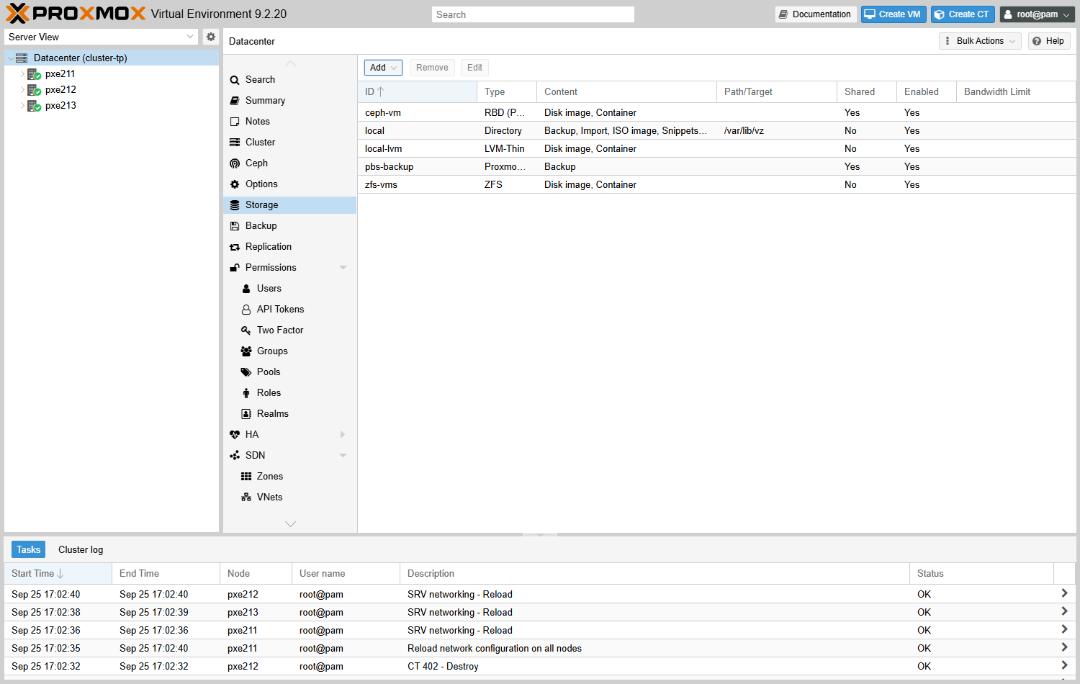This screenshot has width=1080, height=684.
Task: Click the gear settings icon beside Server View
Action: [210, 37]
